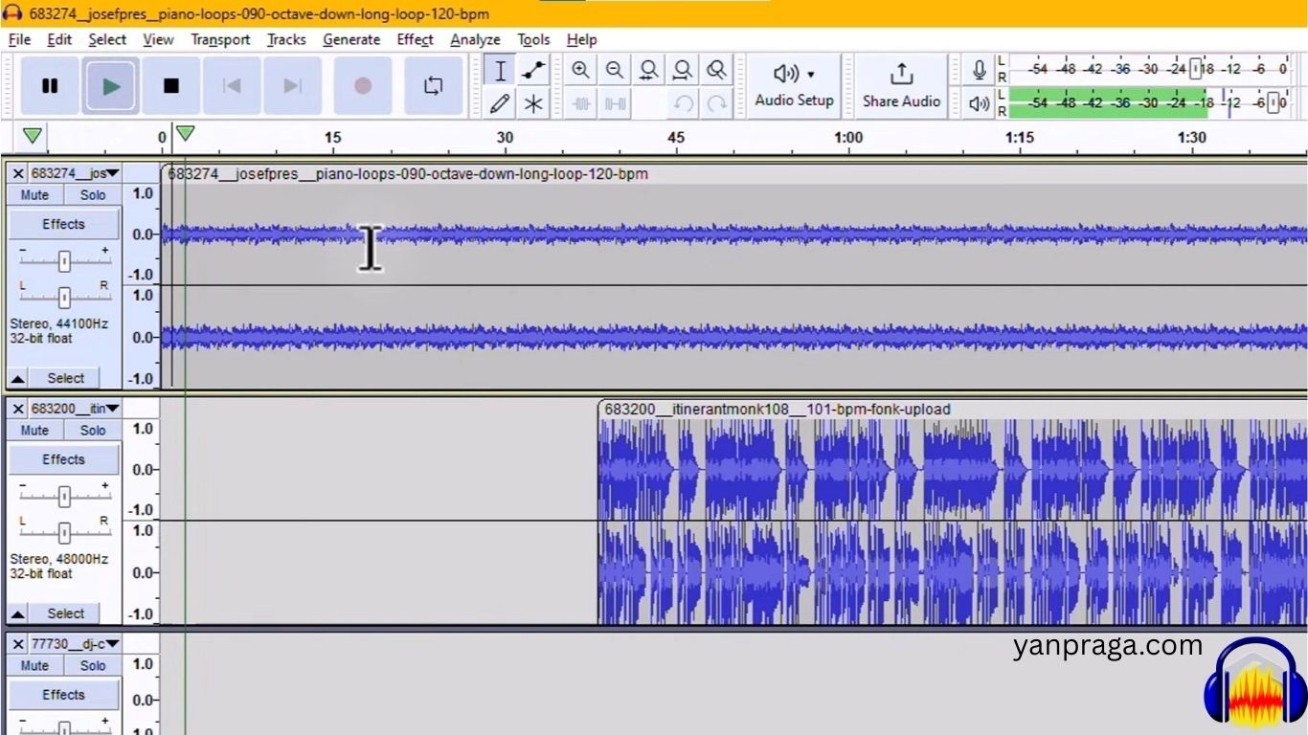Click the gain slider of 683274 track
Viewport: 1308px width, 735px height.
pyautogui.click(x=64, y=259)
